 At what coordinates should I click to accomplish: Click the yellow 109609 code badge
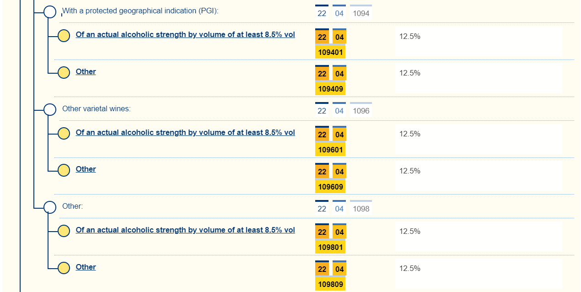(330, 187)
